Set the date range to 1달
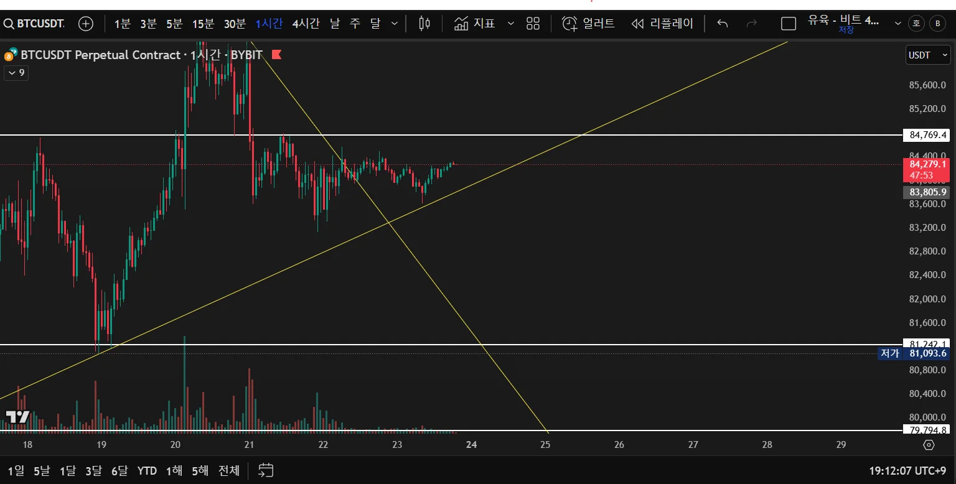The image size is (956, 484). [67, 470]
